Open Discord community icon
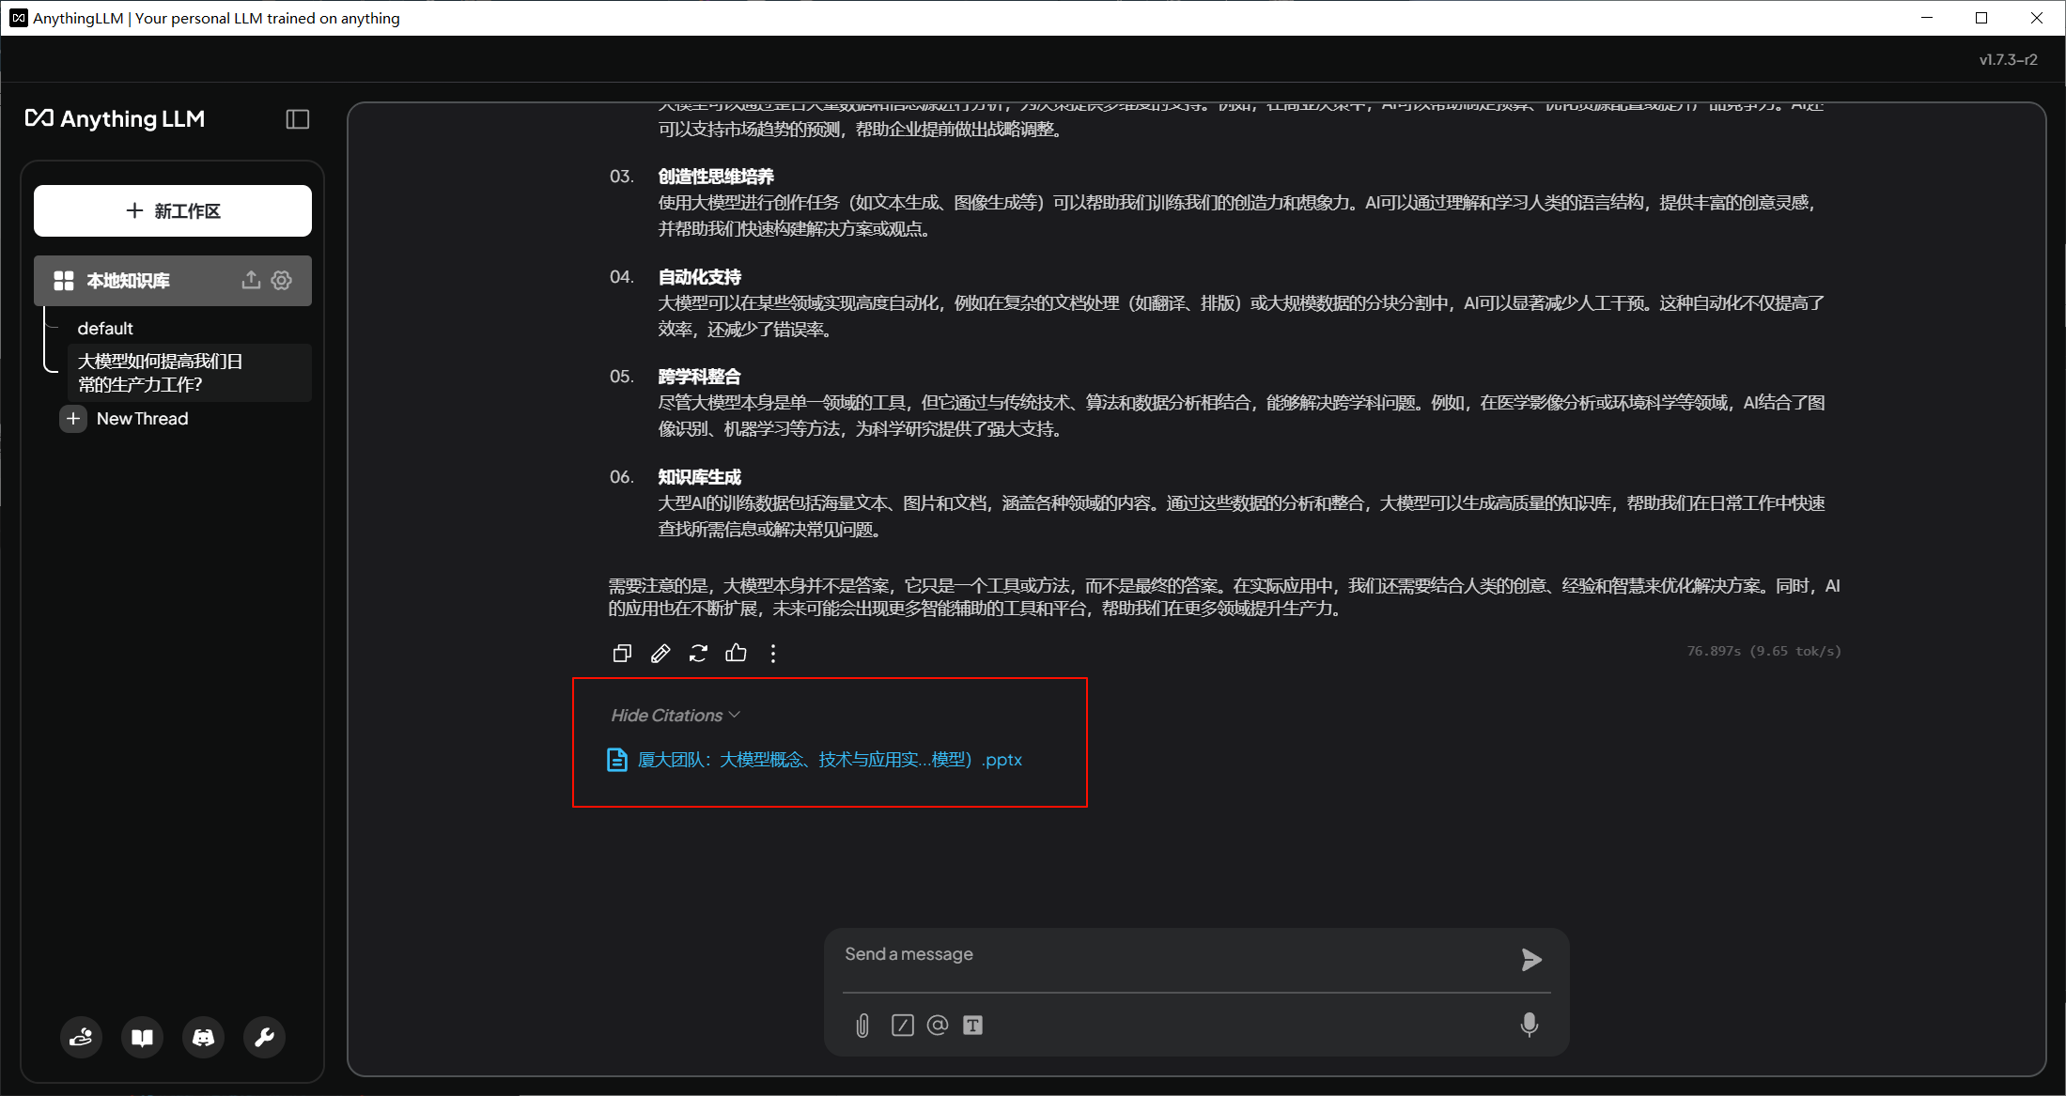This screenshot has width=2066, height=1096. 204,1037
